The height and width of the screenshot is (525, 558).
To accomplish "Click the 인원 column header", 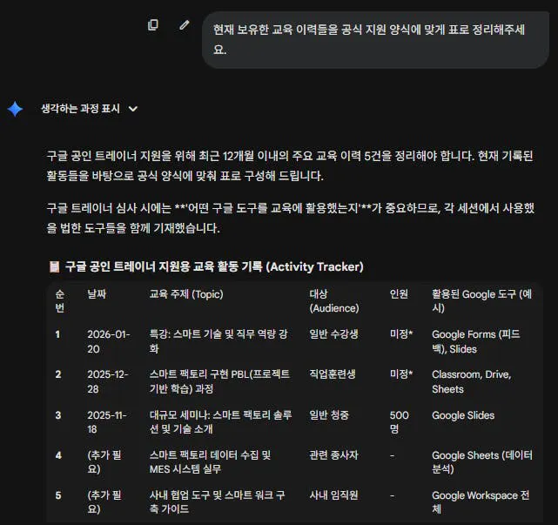I will coord(399,294).
